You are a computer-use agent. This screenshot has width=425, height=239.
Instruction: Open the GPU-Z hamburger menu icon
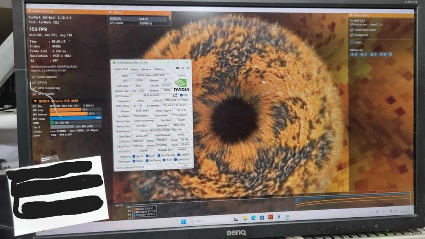(x=188, y=68)
